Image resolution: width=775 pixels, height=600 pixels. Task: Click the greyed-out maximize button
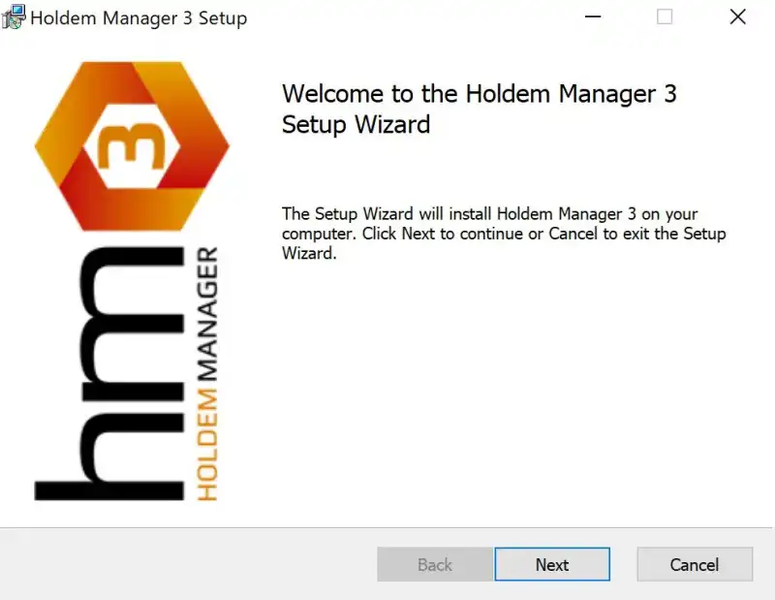[x=665, y=17]
